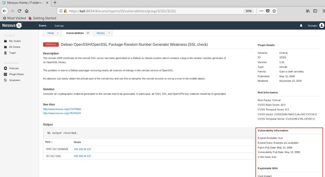Switch to the History tab
Image resolution: width=325 pixels, height=177 pixels.
click(103, 33)
